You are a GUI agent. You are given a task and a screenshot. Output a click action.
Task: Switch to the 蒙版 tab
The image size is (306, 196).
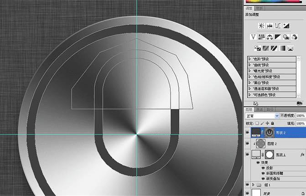(259, 8)
